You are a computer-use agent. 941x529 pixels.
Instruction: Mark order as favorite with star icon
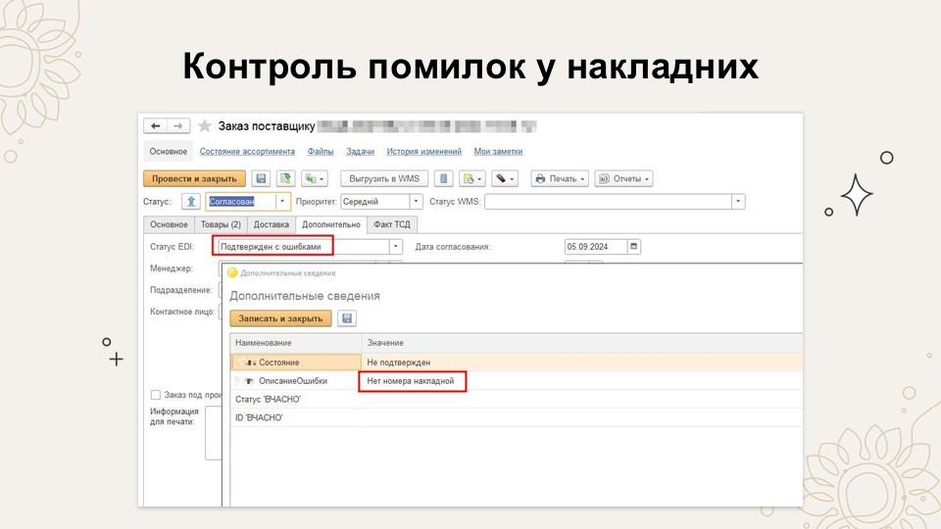coord(204,126)
